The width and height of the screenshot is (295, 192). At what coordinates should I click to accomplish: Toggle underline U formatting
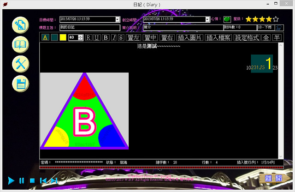[x=97, y=37]
